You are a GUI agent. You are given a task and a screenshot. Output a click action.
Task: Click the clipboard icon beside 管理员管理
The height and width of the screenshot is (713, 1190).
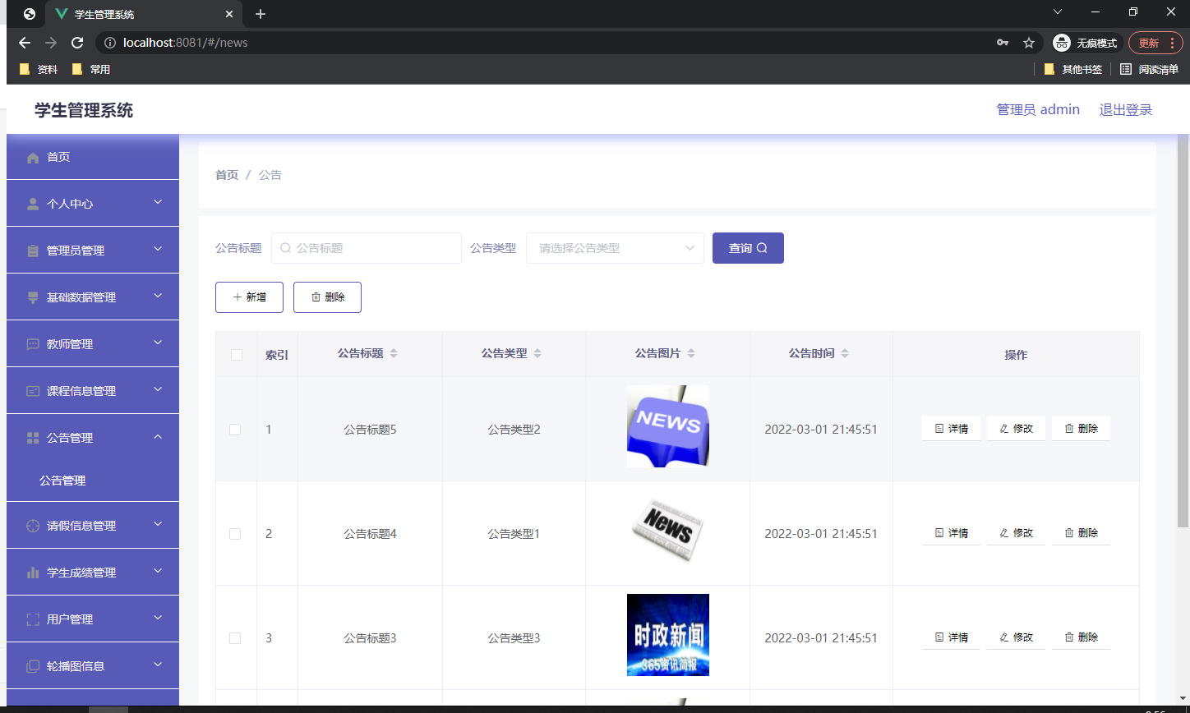[x=33, y=251]
